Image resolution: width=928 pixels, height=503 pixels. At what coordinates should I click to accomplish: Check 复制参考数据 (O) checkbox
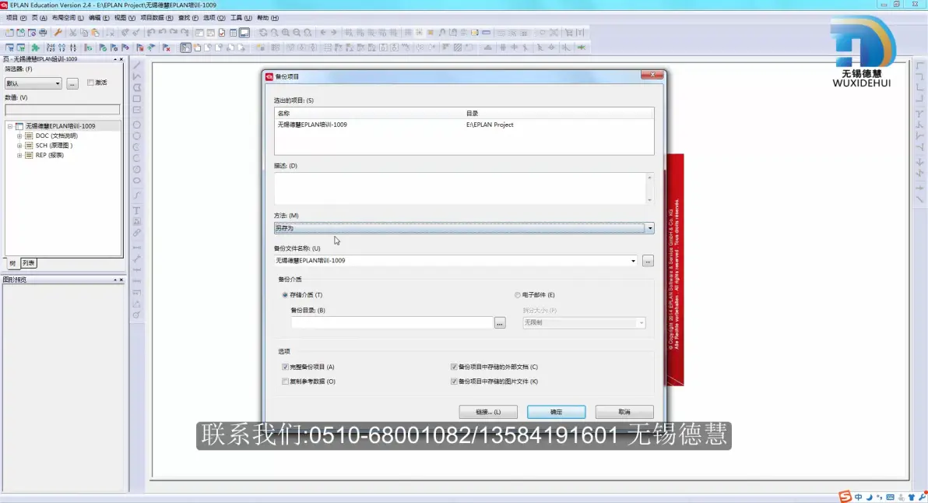coord(285,382)
